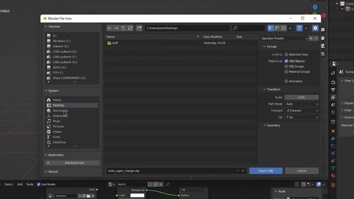This screenshot has height=199, width=354.
Task: Click the World datablock name field
Action: click(x=131, y=184)
